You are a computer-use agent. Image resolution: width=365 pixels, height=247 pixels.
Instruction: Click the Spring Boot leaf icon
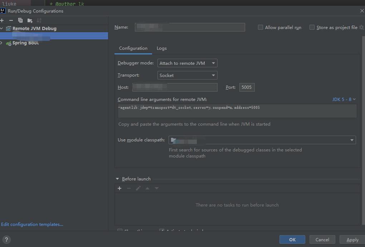point(8,43)
